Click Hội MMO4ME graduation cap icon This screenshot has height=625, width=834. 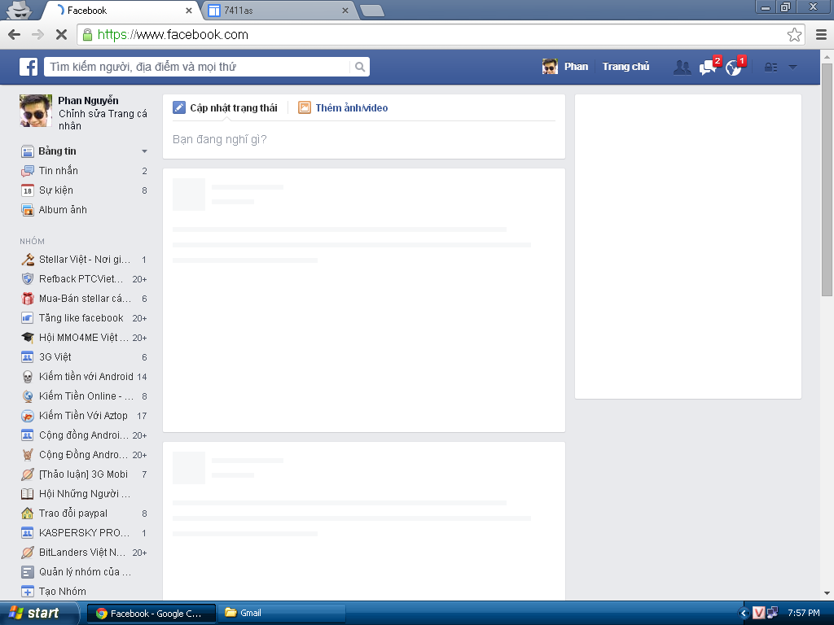[28, 338]
